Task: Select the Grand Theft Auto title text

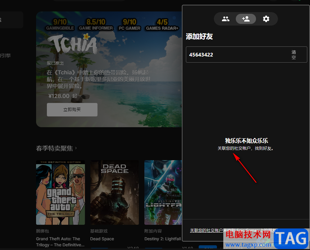Action: pos(60,242)
